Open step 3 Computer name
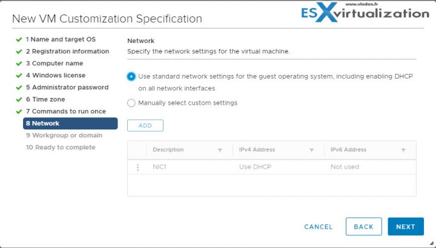436x248 pixels. click(54, 64)
